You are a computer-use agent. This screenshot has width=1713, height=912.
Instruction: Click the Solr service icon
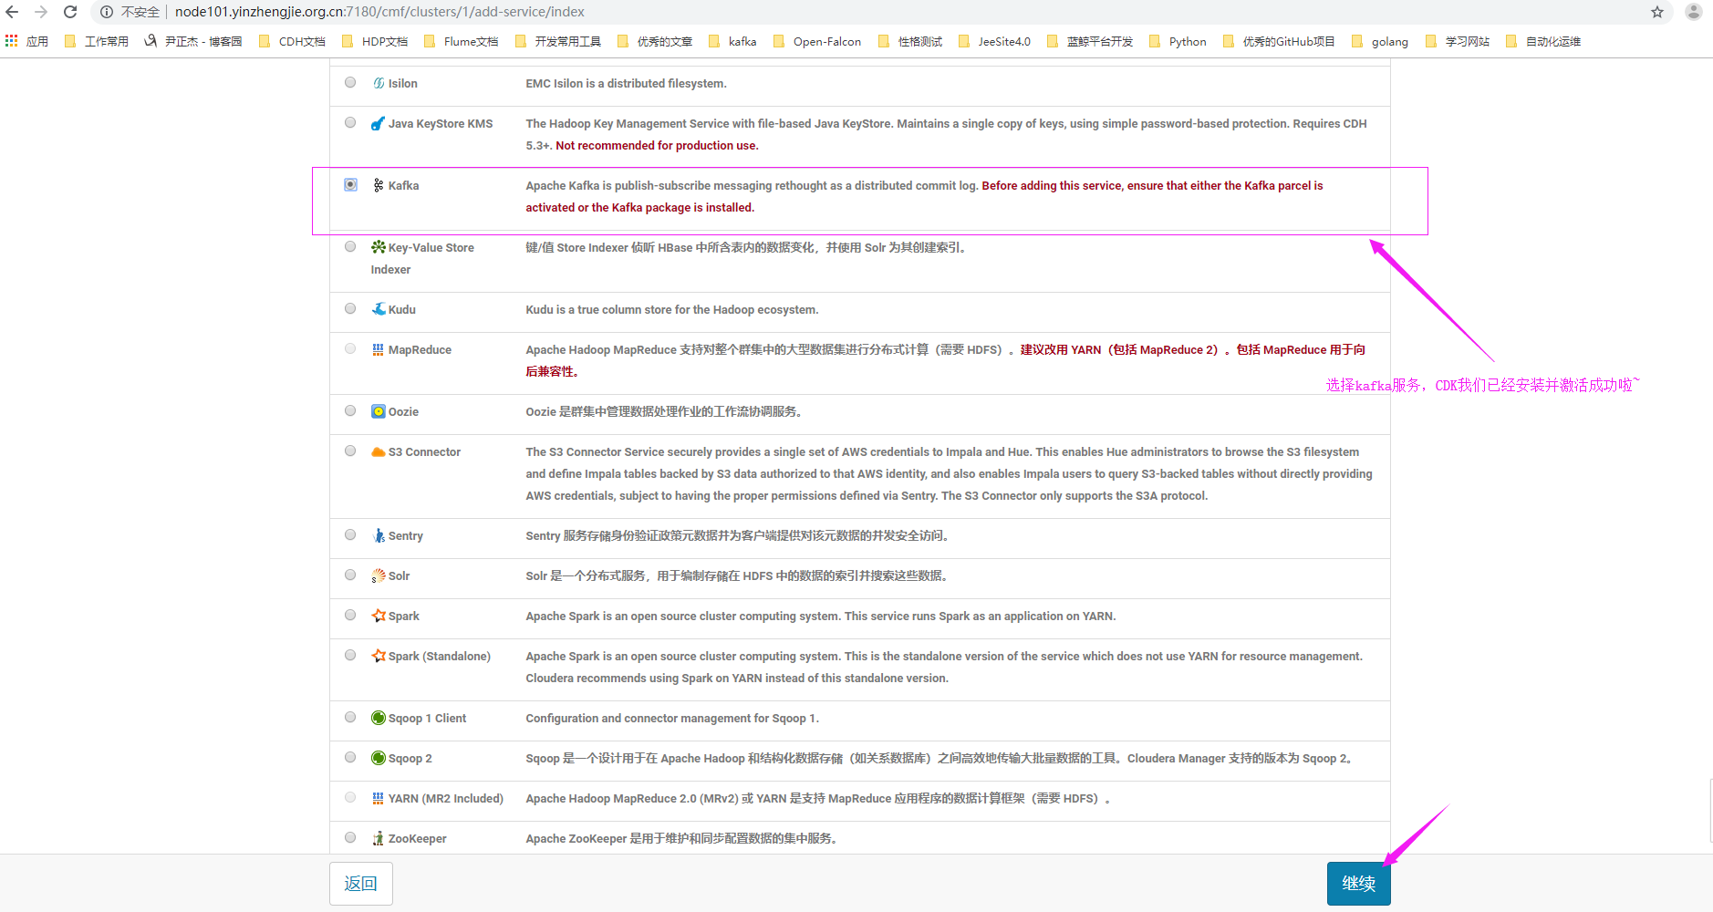379,575
